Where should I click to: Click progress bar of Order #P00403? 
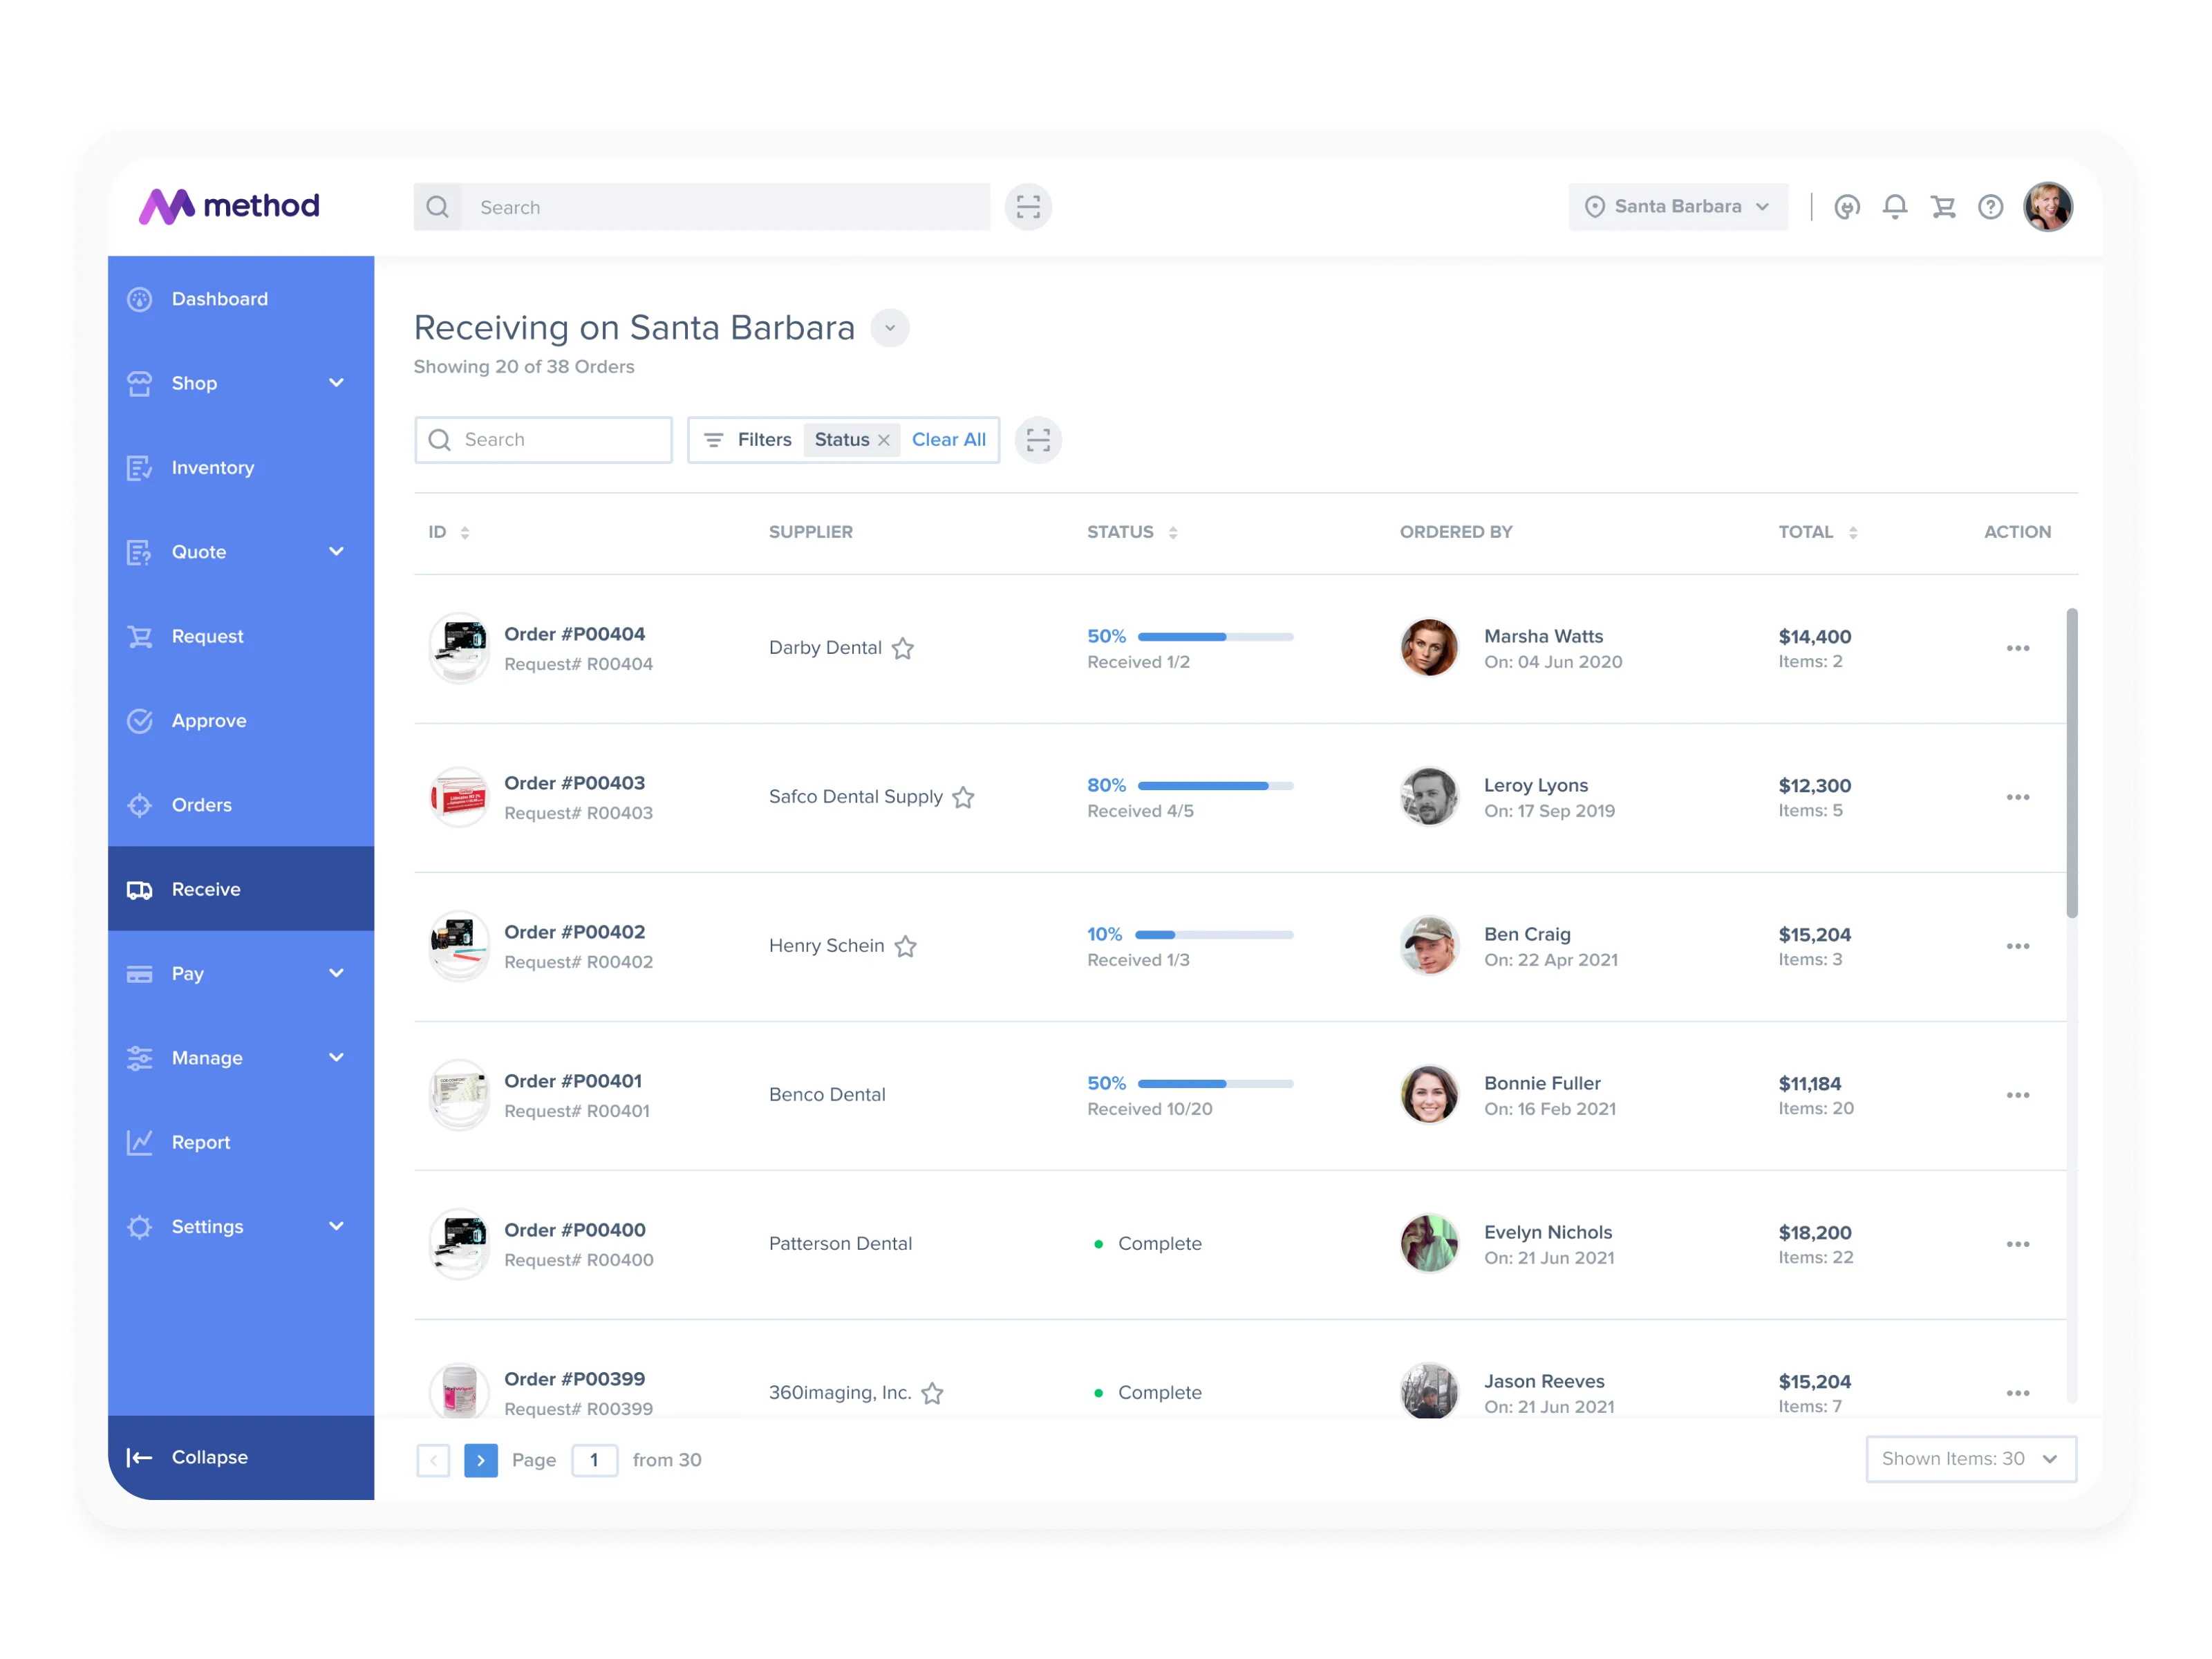point(1215,786)
